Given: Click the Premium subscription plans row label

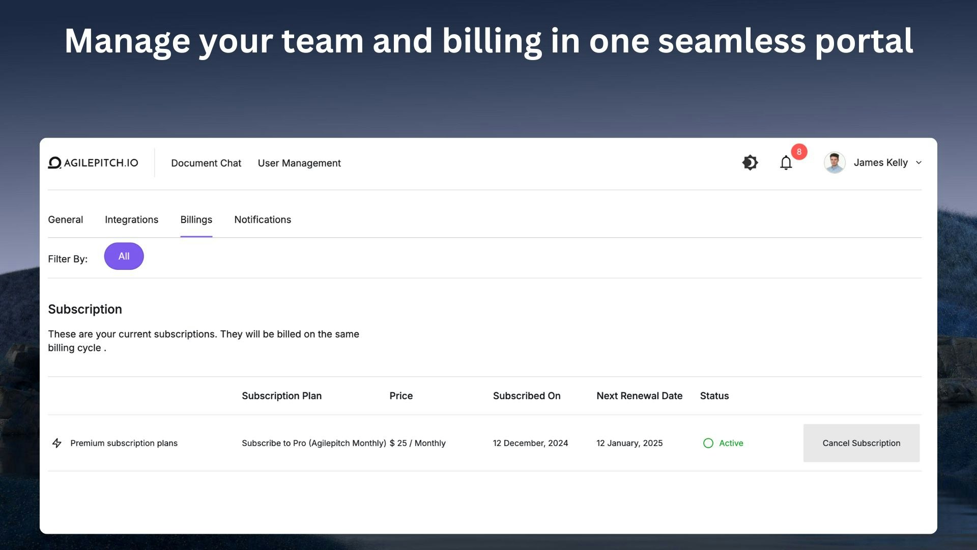Looking at the screenshot, I should pos(124,443).
